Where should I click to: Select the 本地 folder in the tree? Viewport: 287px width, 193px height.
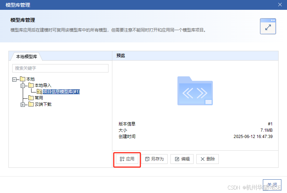click(30, 79)
